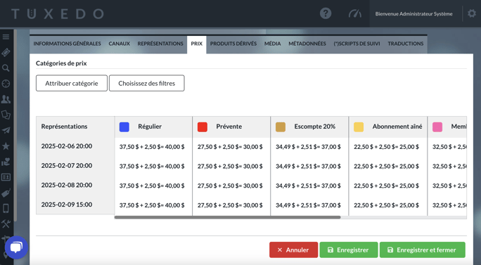Click the crosshair target sidebar icon
This screenshot has height=265, width=481.
(6, 84)
